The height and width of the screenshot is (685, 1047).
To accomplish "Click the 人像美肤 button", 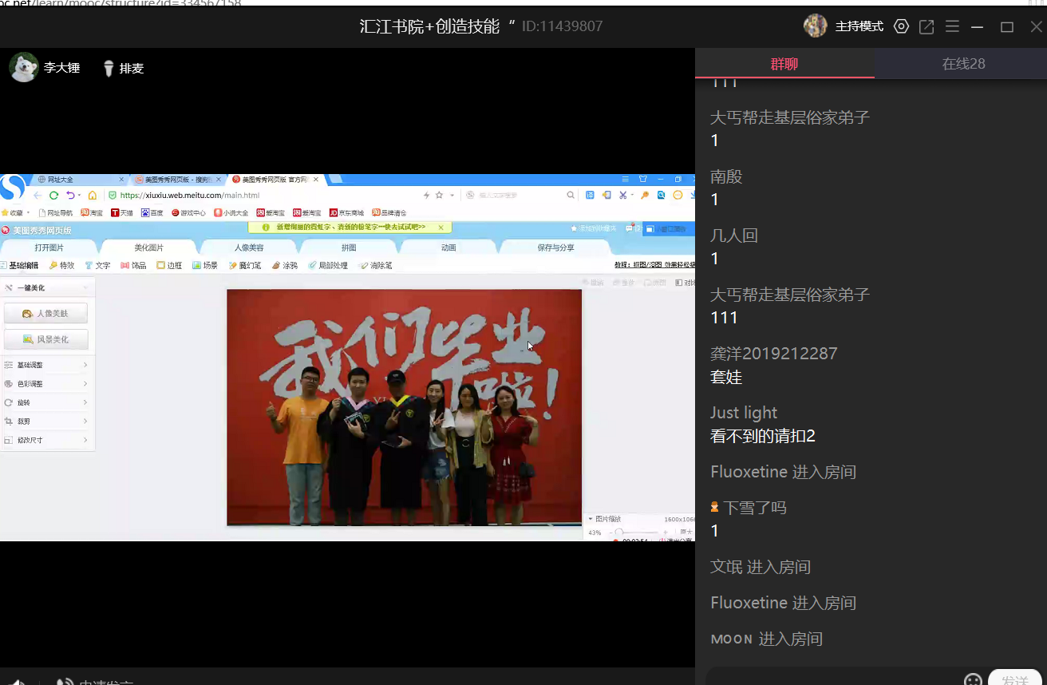I will click(46, 314).
